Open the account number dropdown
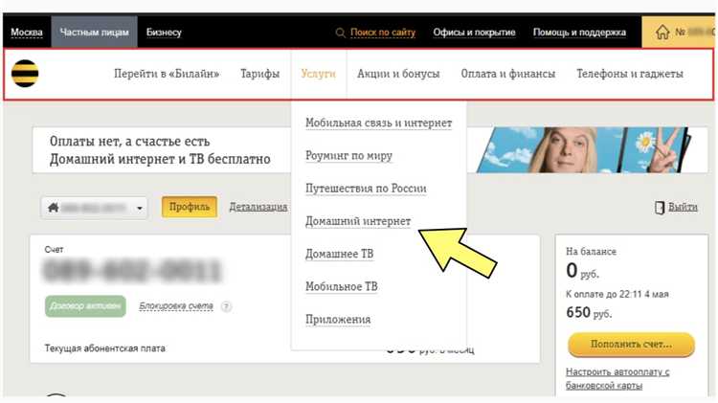718x403 pixels. (94, 208)
